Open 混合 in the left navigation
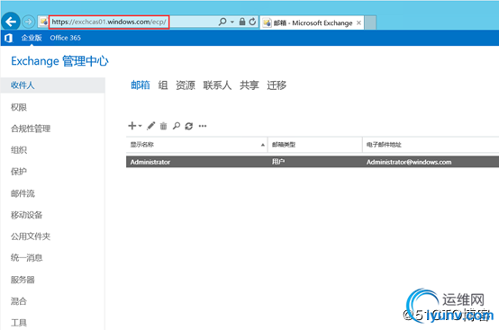The image size is (499, 330). 19,301
